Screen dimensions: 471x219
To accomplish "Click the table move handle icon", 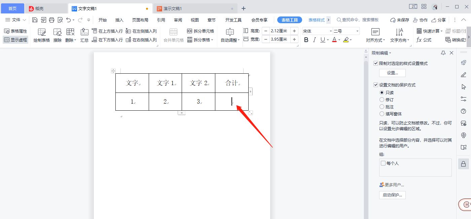I will (113, 71).
